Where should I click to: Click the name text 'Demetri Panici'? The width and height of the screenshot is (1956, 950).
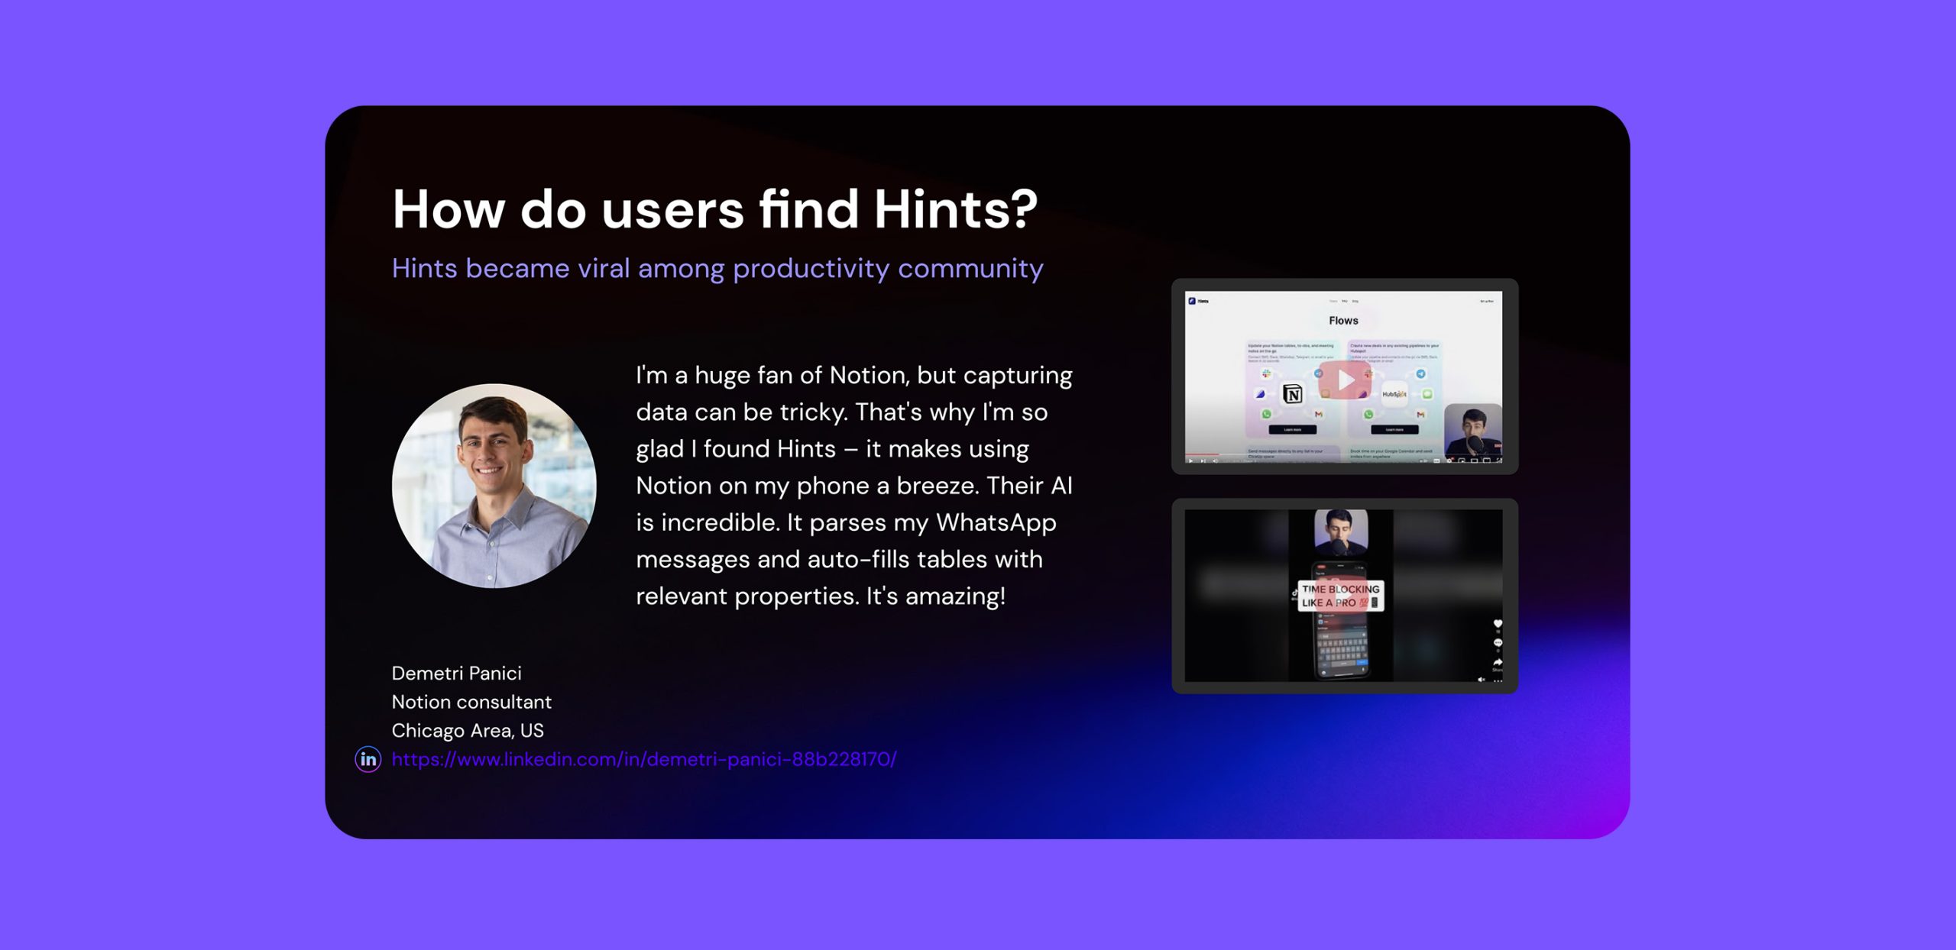pos(457,673)
